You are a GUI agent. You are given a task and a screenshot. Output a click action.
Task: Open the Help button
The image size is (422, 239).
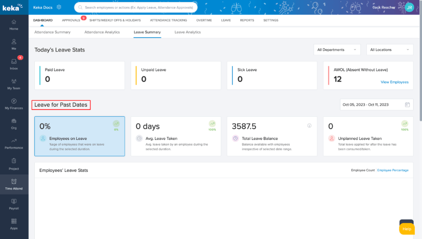(406, 229)
